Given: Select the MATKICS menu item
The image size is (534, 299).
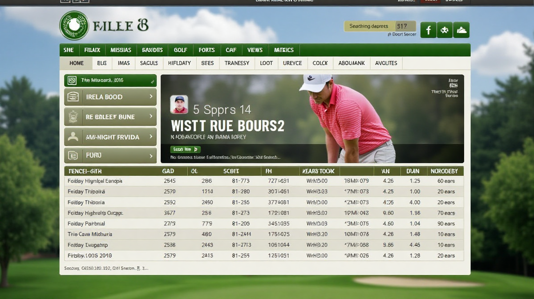Looking at the screenshot, I should [x=284, y=50].
